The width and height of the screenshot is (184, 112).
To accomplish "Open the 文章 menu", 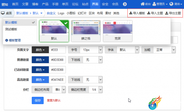I will point(25,4).
